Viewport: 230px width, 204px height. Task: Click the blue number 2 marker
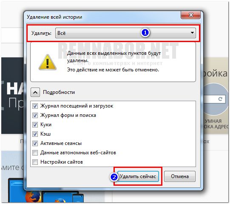pyautogui.click(x=114, y=177)
